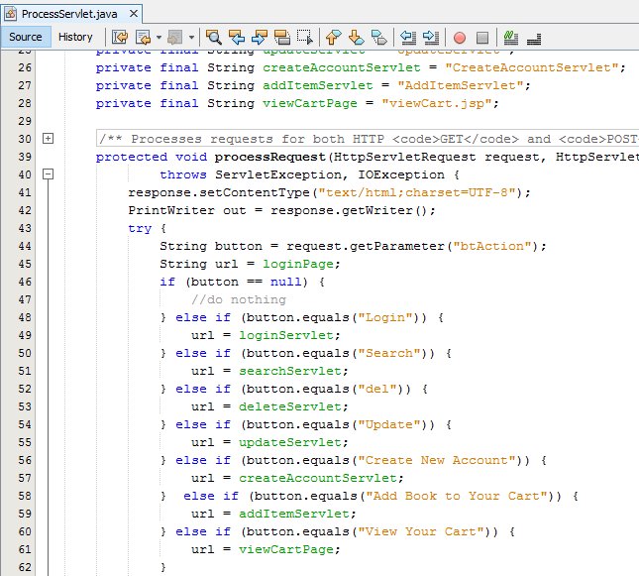The width and height of the screenshot is (639, 576).
Task: Click "Create New Account" string literal
Action: (437, 460)
